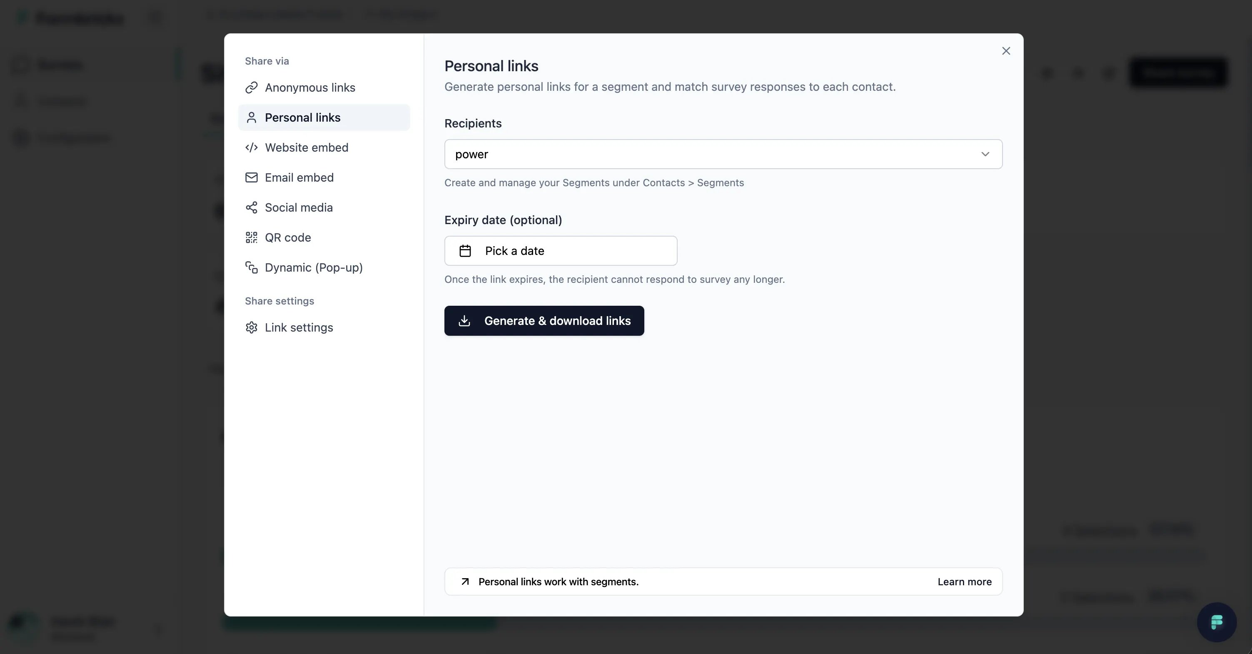
Task: Follow the Learn more link
Action: tap(964, 582)
